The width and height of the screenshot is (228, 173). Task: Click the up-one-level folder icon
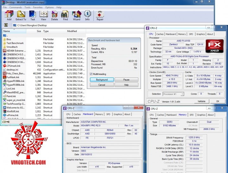point(6,25)
